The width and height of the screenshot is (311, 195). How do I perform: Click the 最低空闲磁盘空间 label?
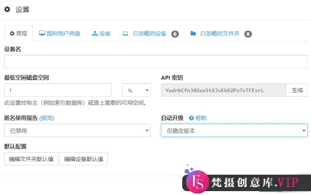pyautogui.click(x=27, y=77)
